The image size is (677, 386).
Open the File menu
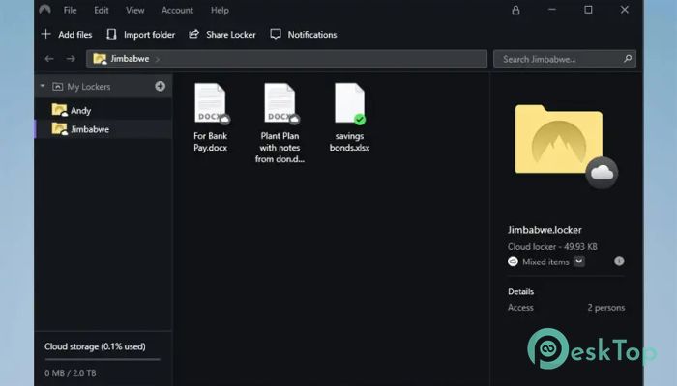70,11
